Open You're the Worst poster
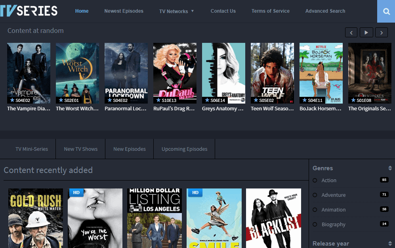 pos(95,218)
